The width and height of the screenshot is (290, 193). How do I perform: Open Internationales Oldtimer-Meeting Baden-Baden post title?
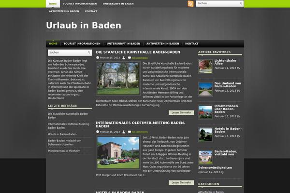tap(140, 124)
